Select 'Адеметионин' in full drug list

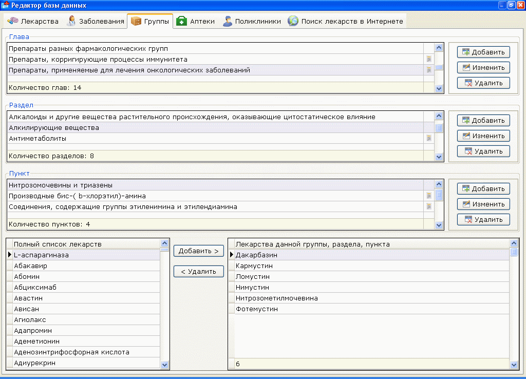click(x=86, y=341)
